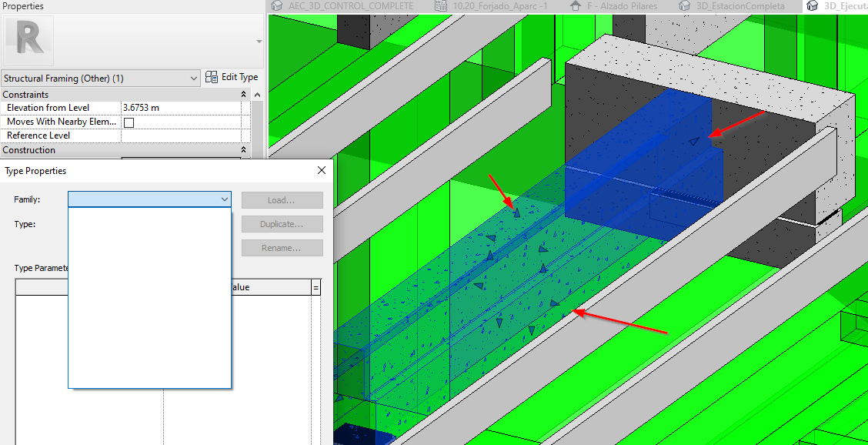Enable Moves With Nearby Elements checkbox
The width and height of the screenshot is (868, 445).
pos(127,121)
